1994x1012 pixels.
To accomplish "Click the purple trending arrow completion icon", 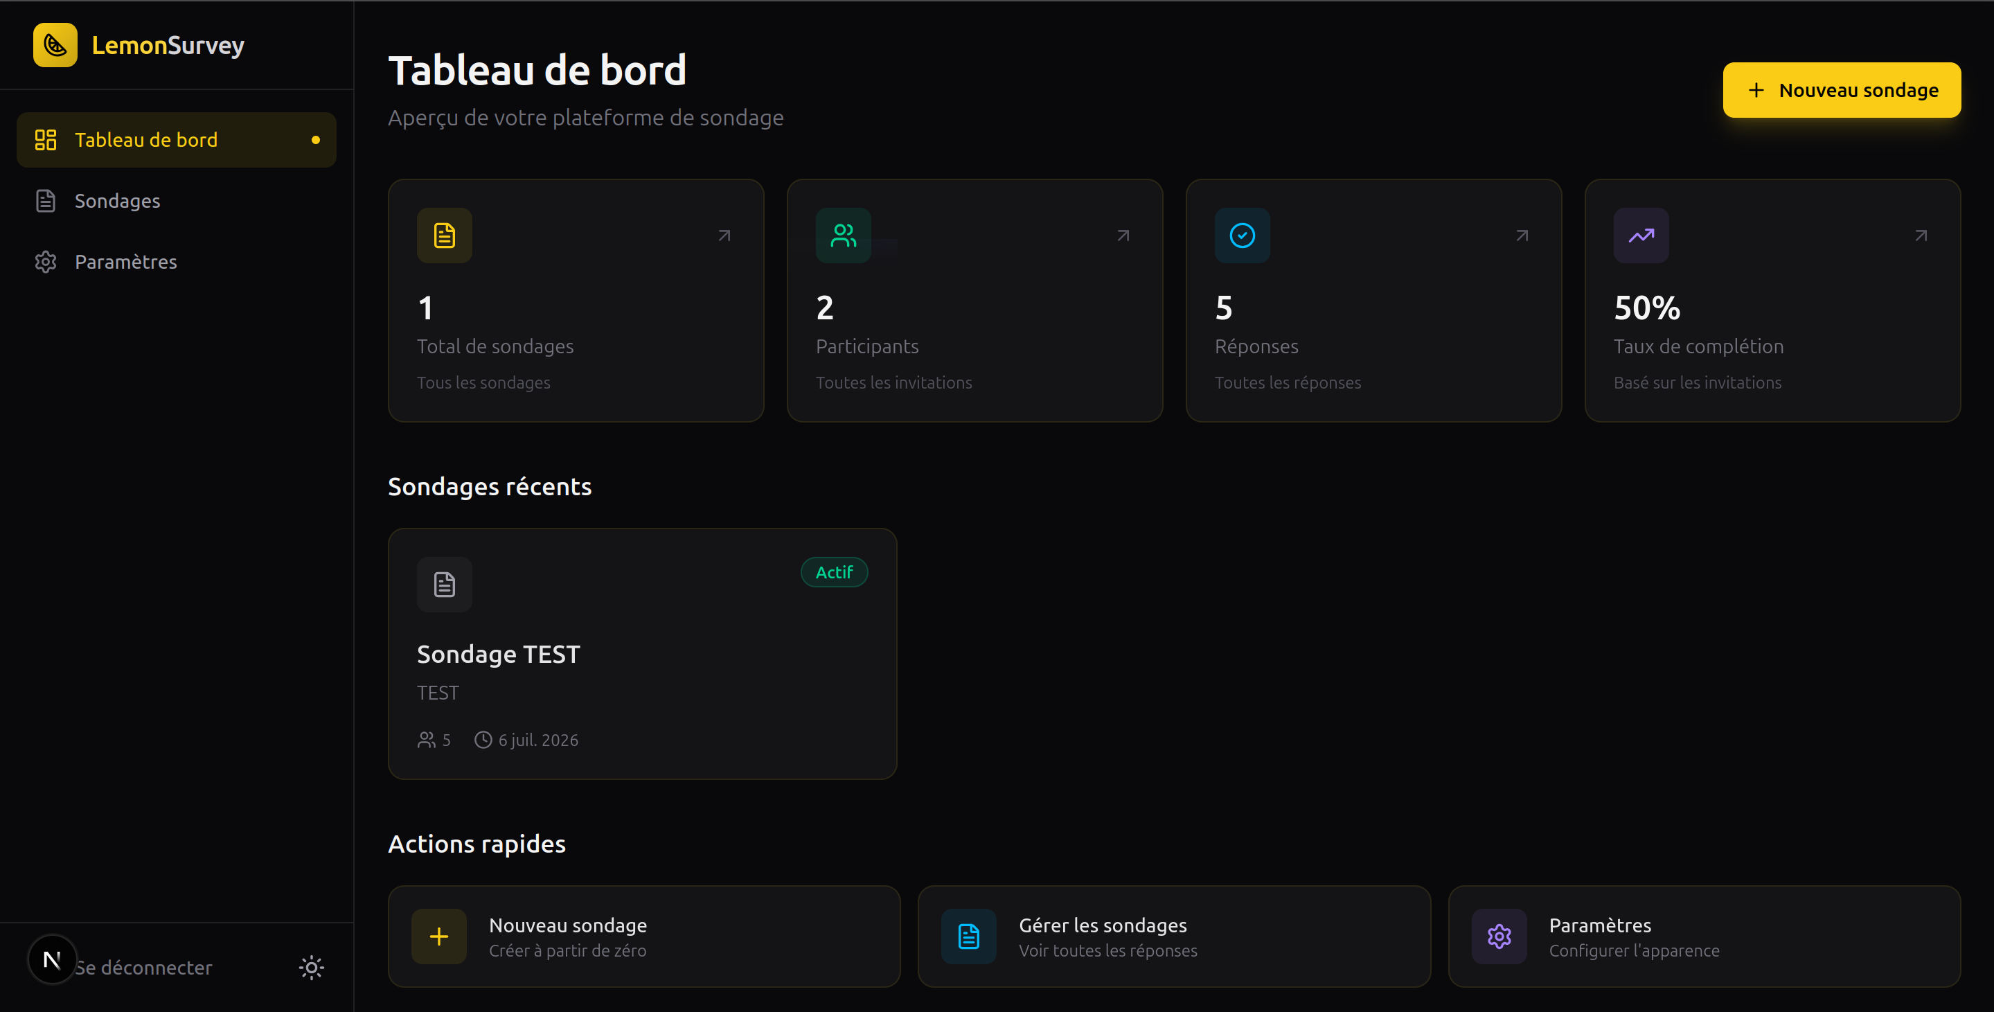I will [x=1641, y=236].
